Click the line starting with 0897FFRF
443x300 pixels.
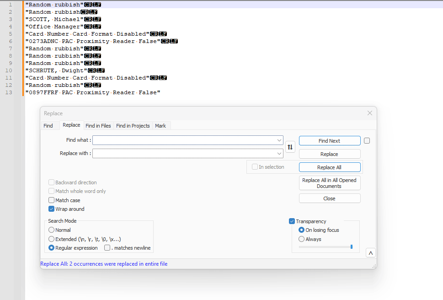93,93
